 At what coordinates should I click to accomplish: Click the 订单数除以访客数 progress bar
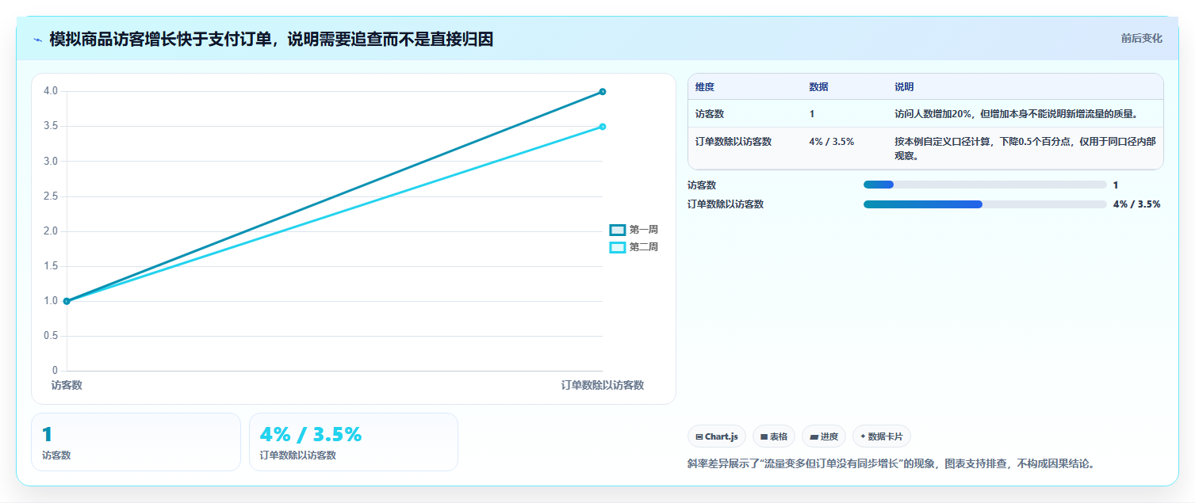pyautogui.click(x=985, y=204)
